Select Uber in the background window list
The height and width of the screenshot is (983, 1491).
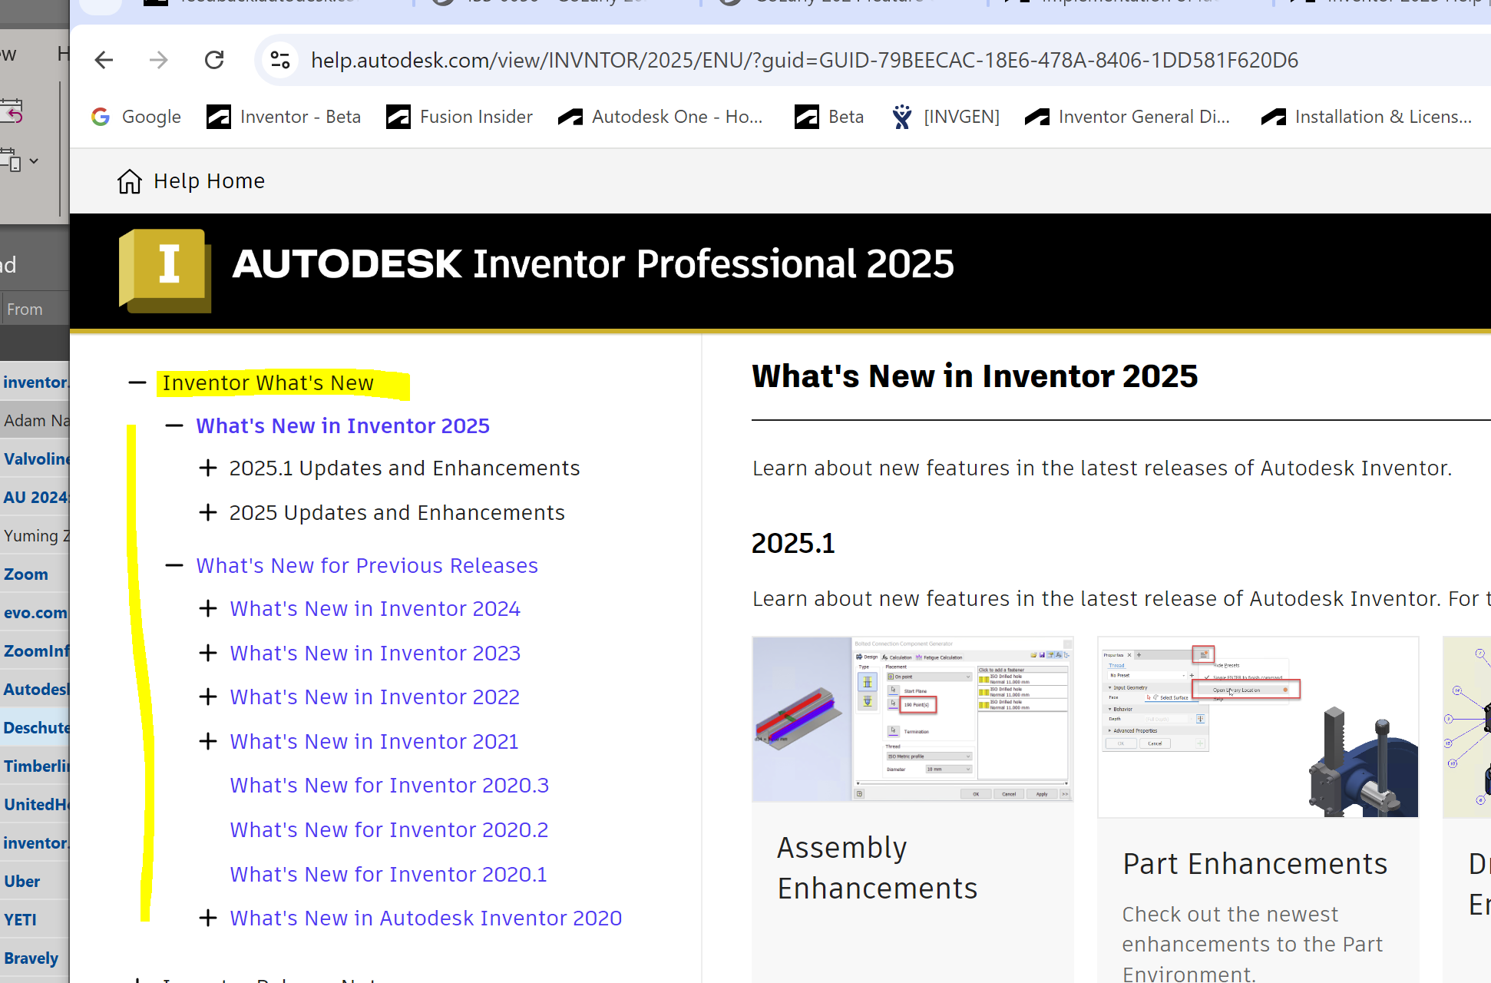click(x=35, y=881)
